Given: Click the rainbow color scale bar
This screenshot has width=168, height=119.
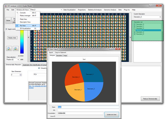Looking at the screenshot, I should (22, 42).
